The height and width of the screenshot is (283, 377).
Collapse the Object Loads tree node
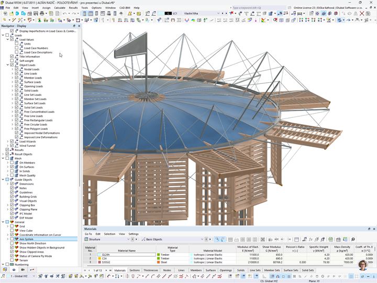(7, 65)
